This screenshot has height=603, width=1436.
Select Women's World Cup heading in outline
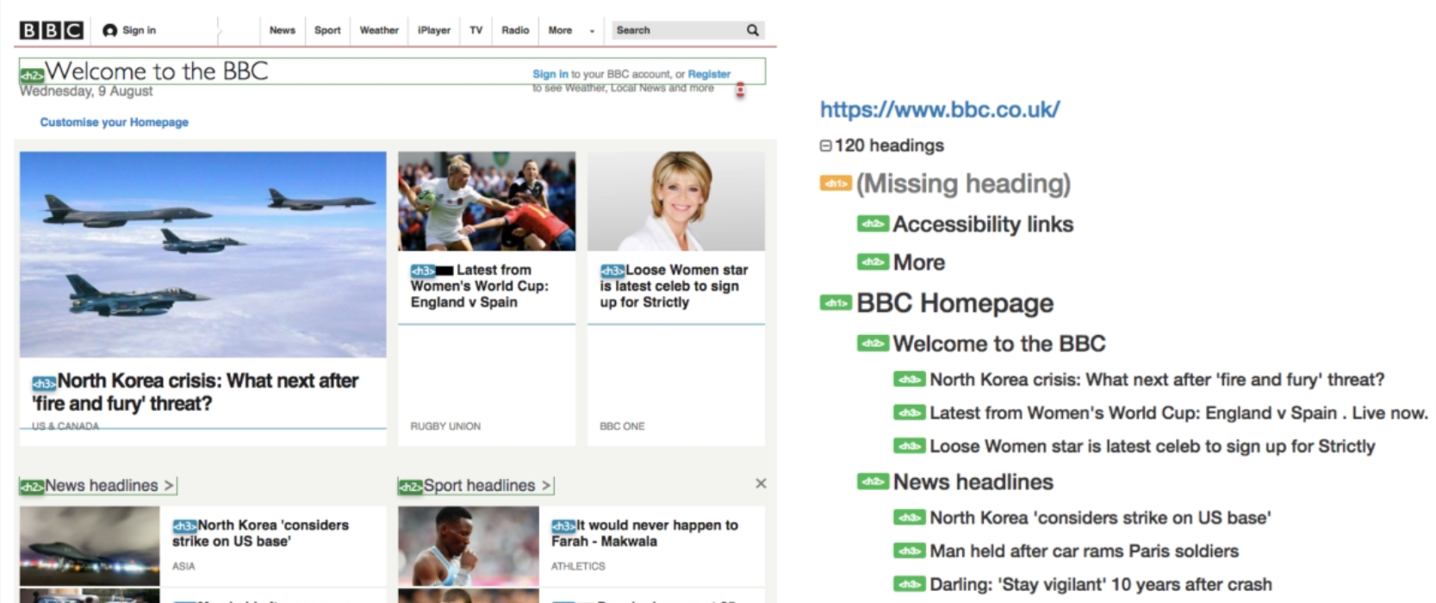click(x=1178, y=413)
